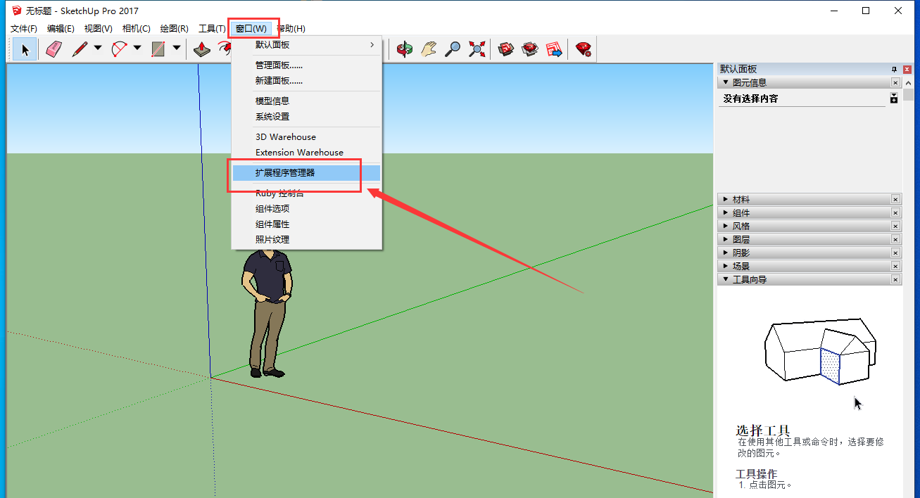
Task: Open the 绘图(R) menu
Action: 174,29
